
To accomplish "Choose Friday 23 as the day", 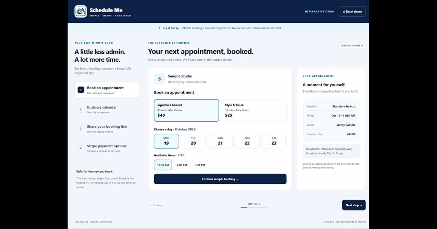I will [274, 141].
